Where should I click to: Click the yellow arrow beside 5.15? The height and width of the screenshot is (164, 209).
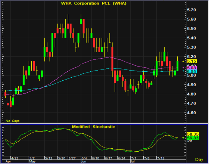pyautogui.click(x=183, y=61)
